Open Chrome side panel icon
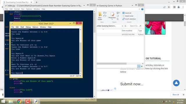Image resolution: width=186 pixels, height=104 pixels. point(174,7)
